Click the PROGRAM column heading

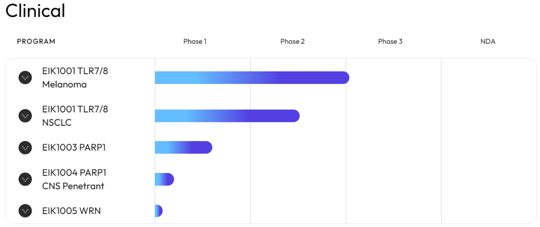click(x=36, y=41)
